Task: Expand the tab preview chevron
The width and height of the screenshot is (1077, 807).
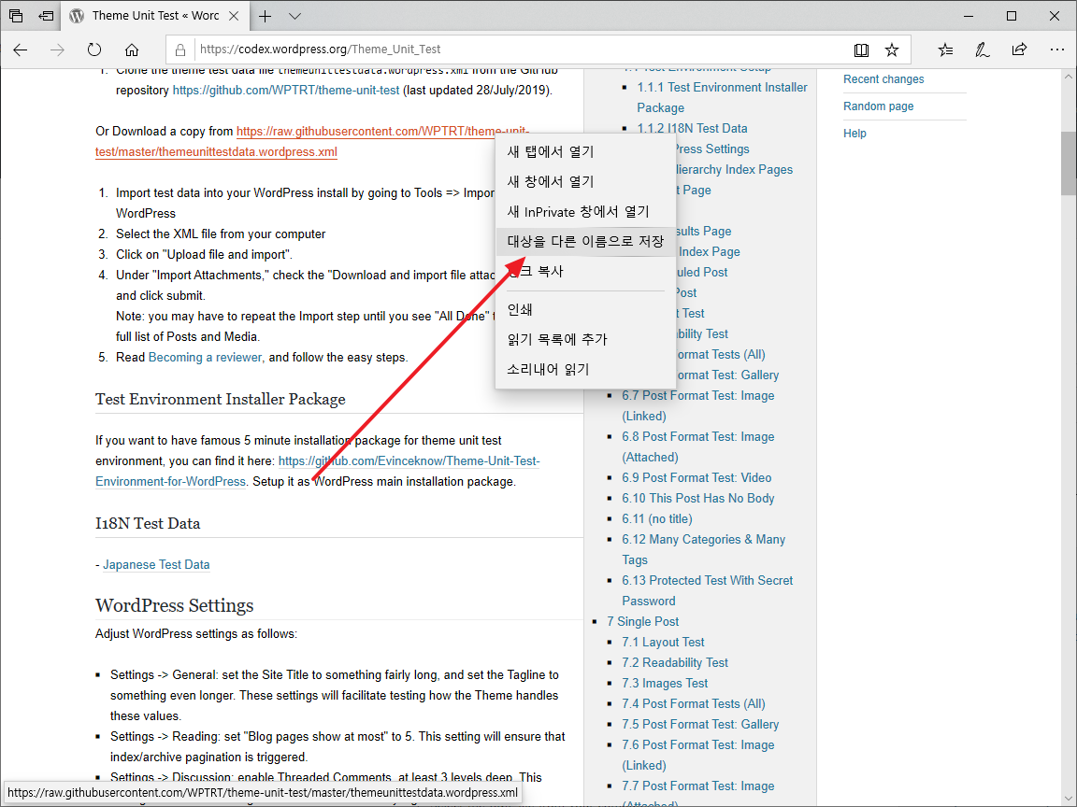Action: click(294, 16)
